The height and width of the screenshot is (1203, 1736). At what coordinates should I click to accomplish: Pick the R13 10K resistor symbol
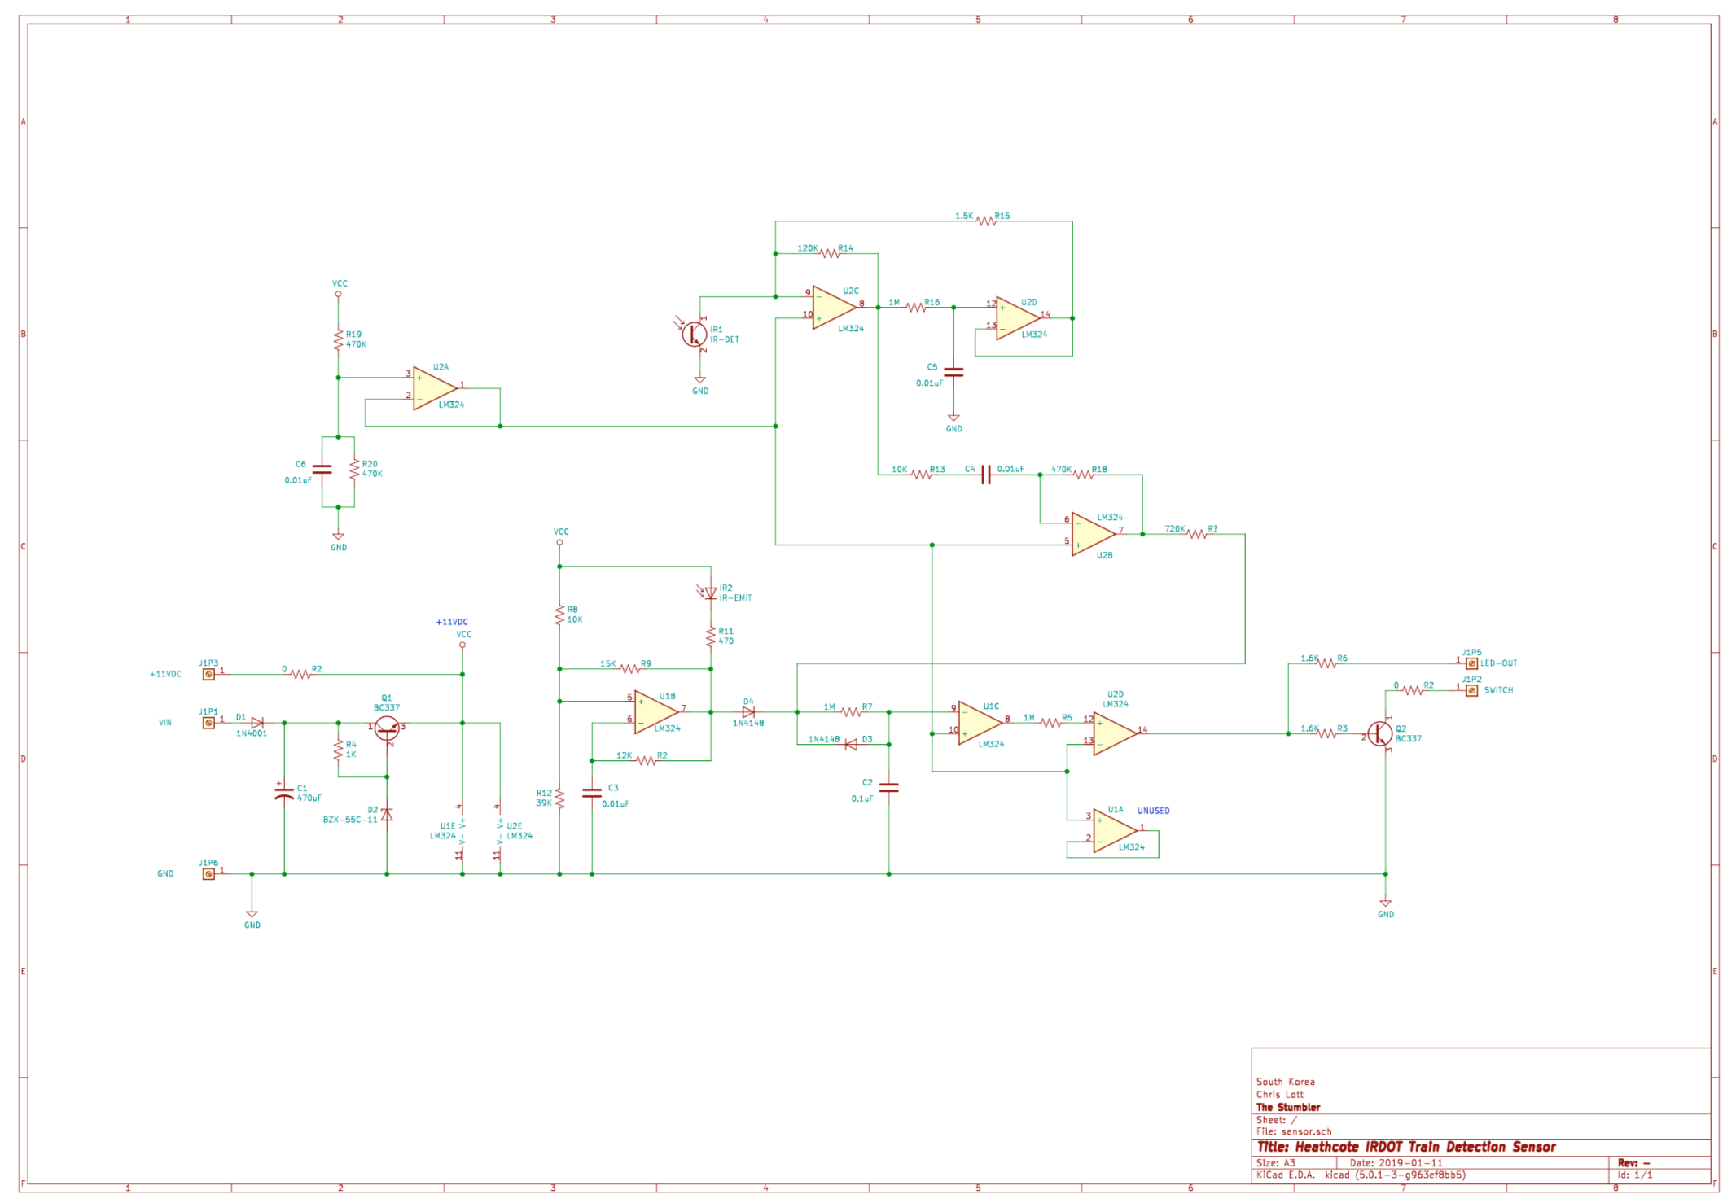(921, 475)
